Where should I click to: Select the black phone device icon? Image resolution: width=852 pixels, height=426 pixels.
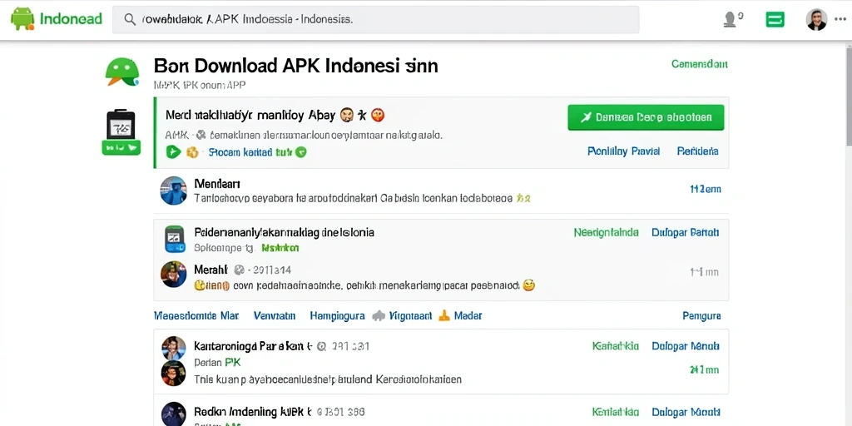[x=121, y=125]
